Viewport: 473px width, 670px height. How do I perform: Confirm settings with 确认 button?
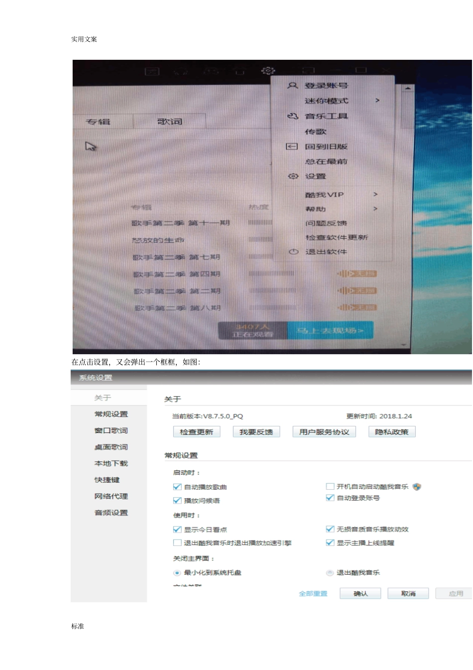[x=360, y=593]
